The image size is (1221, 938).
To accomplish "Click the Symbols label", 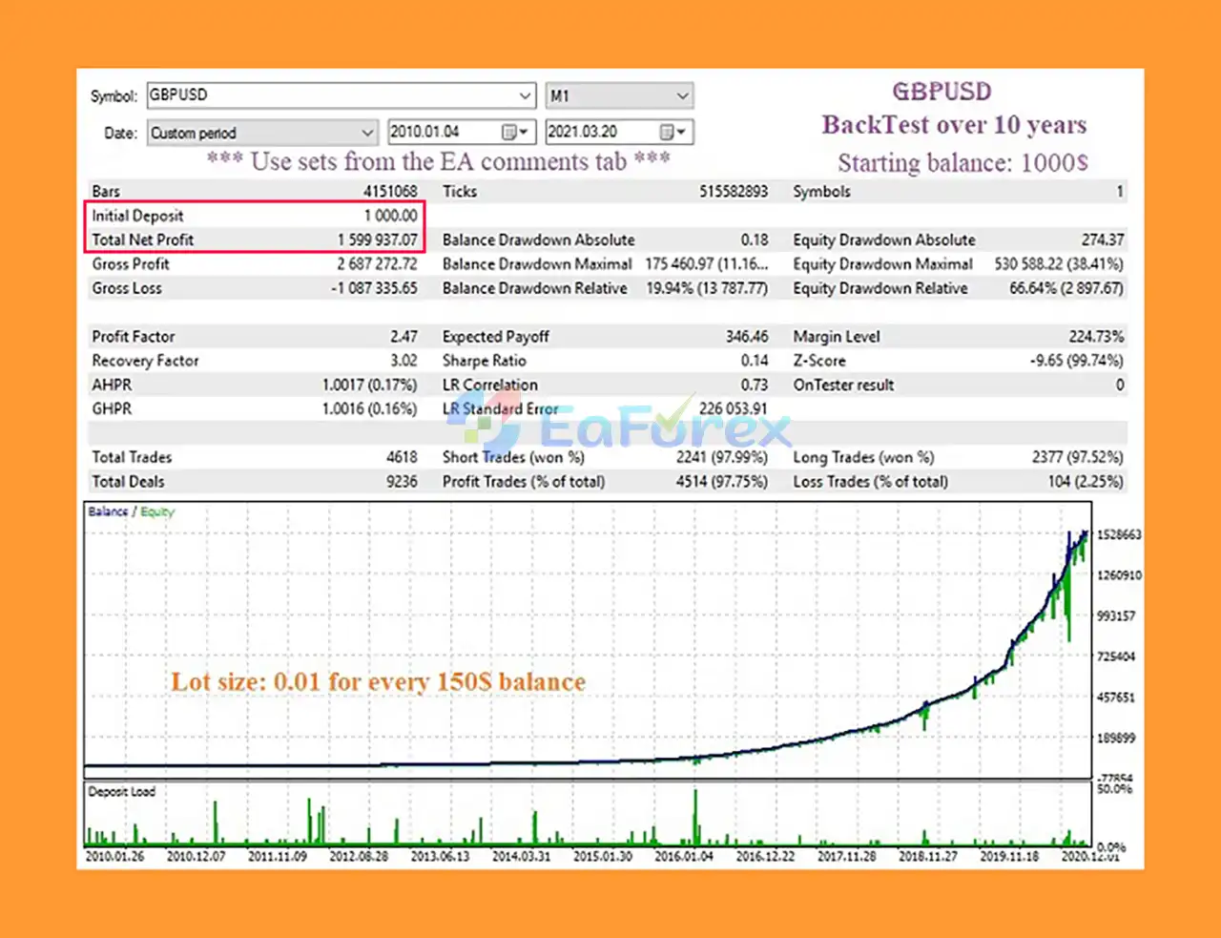I will click(821, 191).
